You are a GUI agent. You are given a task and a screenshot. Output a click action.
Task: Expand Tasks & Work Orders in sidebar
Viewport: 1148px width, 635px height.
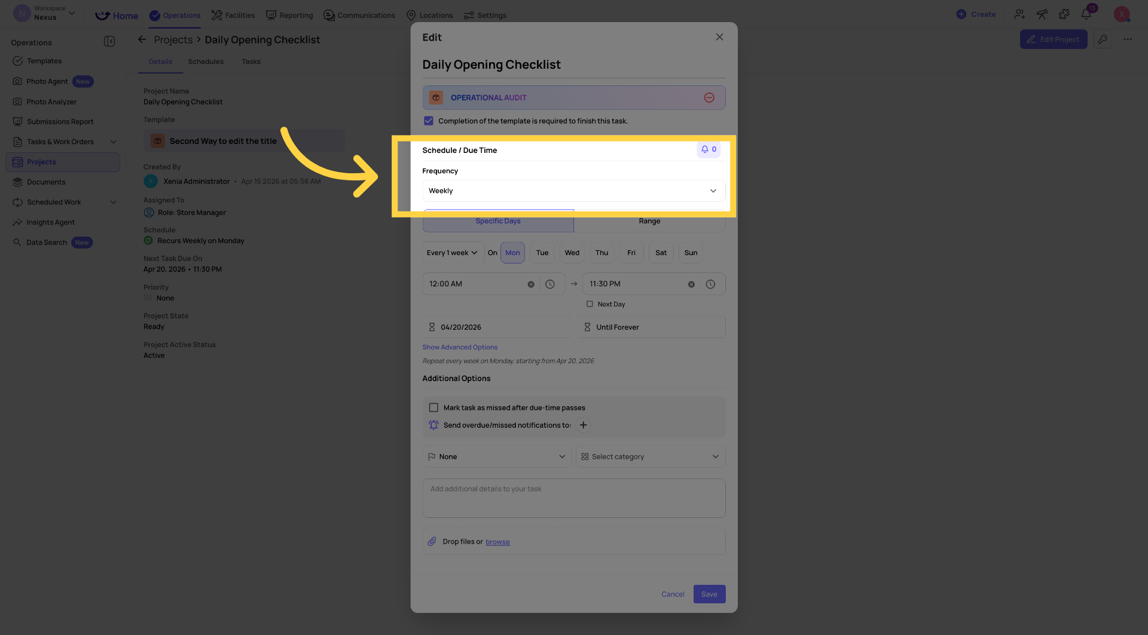pos(114,142)
